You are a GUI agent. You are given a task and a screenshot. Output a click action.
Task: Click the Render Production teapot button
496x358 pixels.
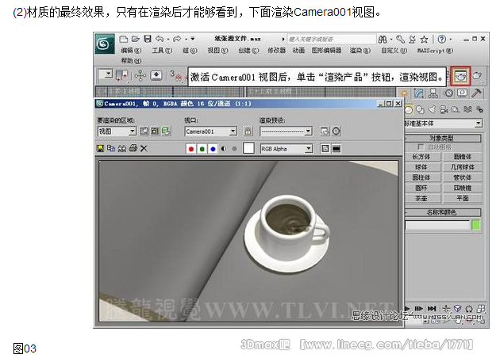tap(460, 76)
